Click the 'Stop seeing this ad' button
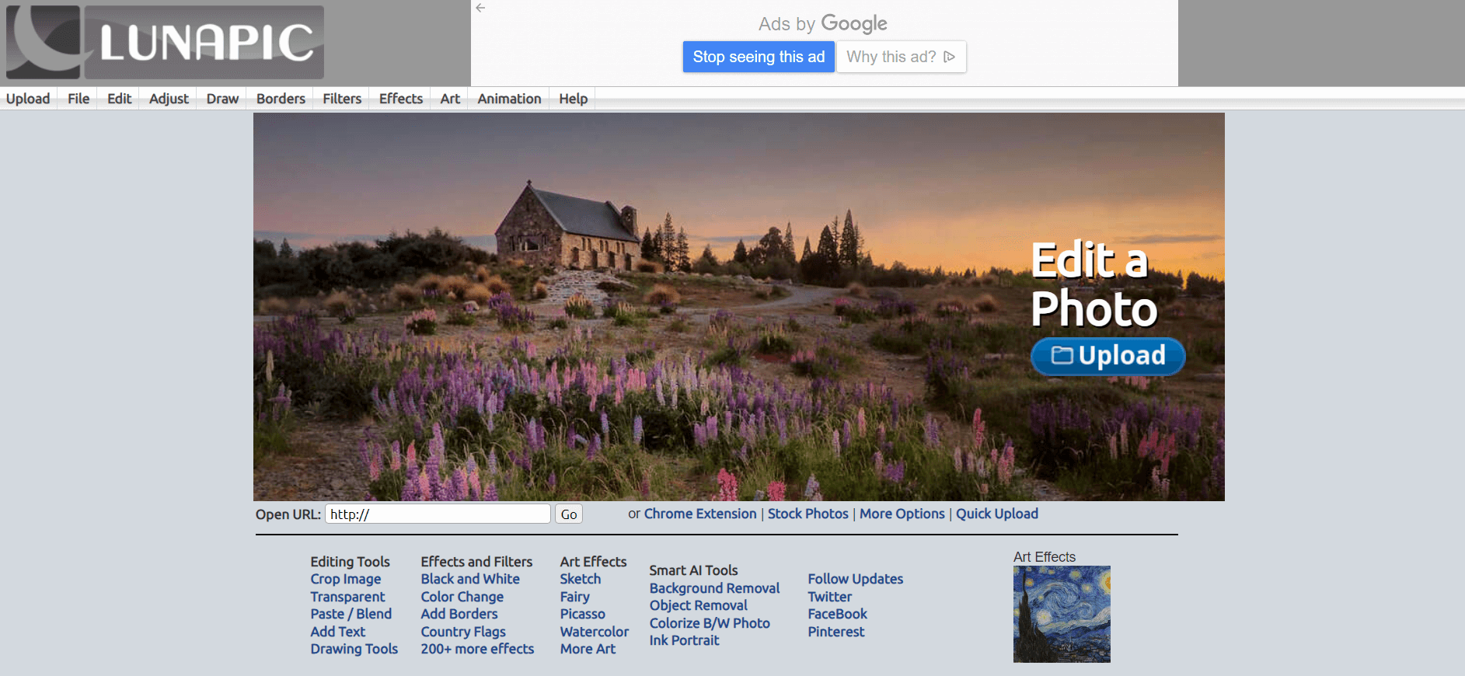 (x=759, y=57)
